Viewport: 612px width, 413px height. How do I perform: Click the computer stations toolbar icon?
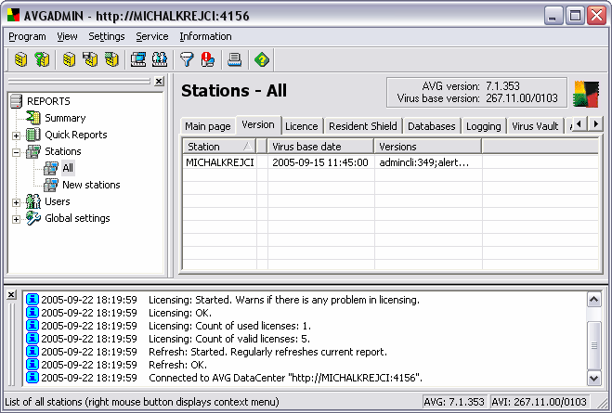click(x=138, y=60)
